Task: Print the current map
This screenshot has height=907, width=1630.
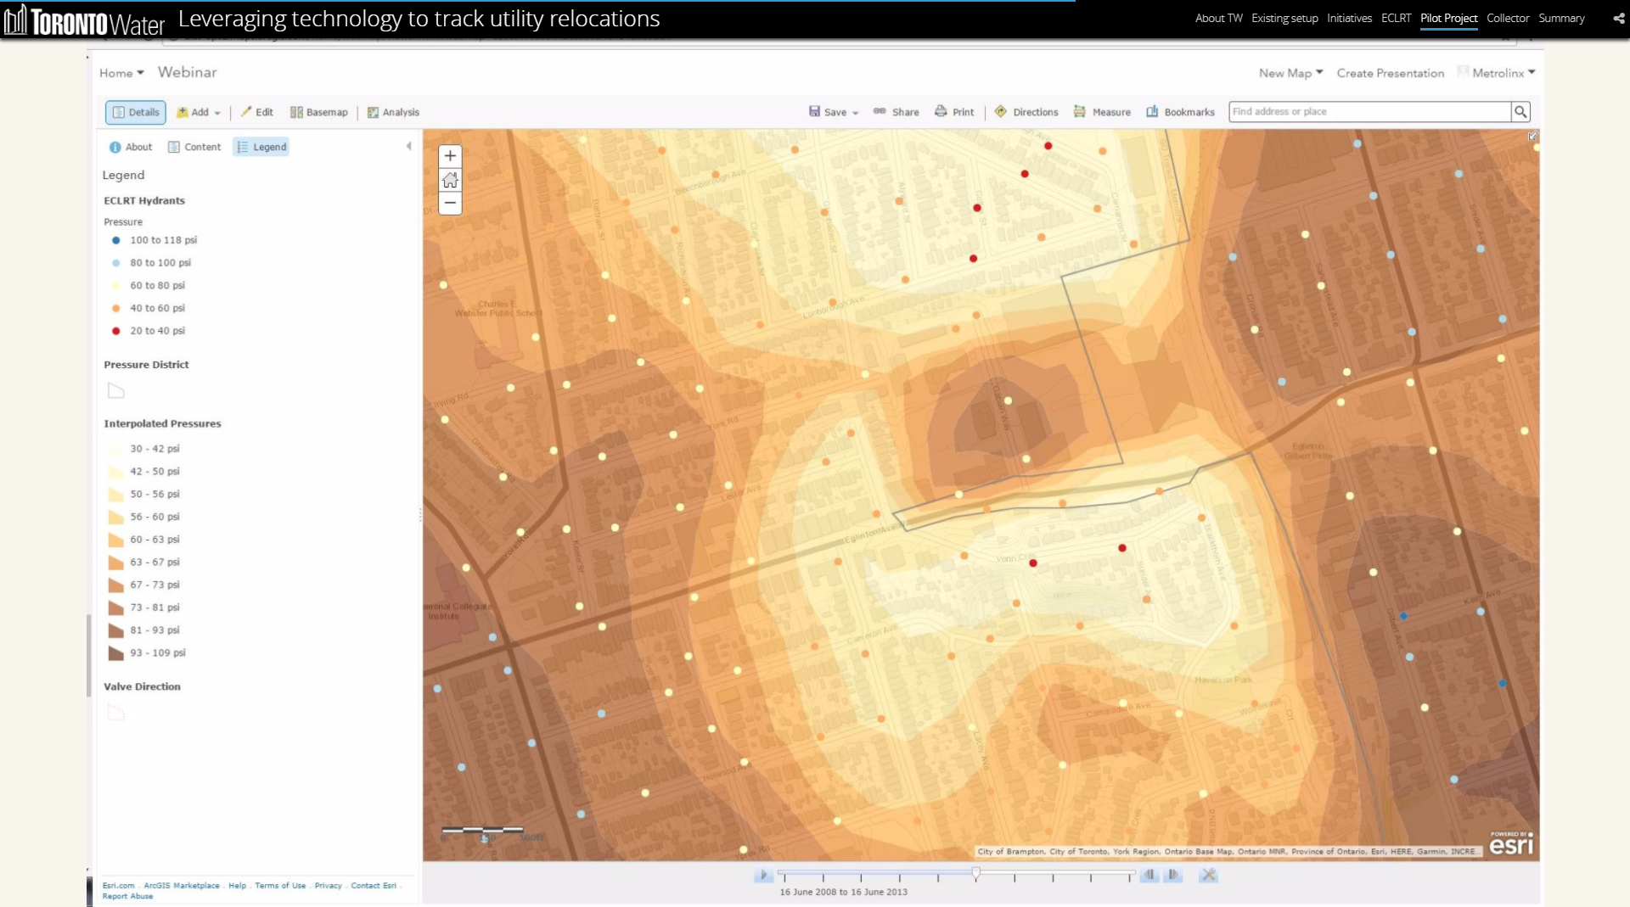Action: tap(954, 112)
